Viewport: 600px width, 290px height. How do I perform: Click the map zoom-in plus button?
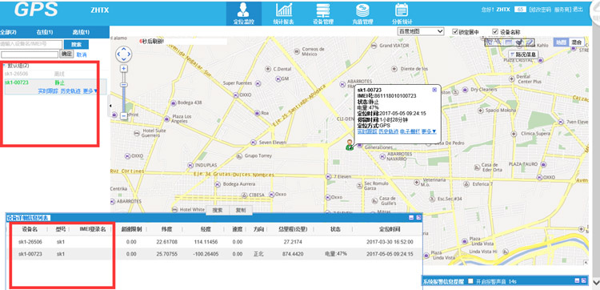tap(123, 69)
